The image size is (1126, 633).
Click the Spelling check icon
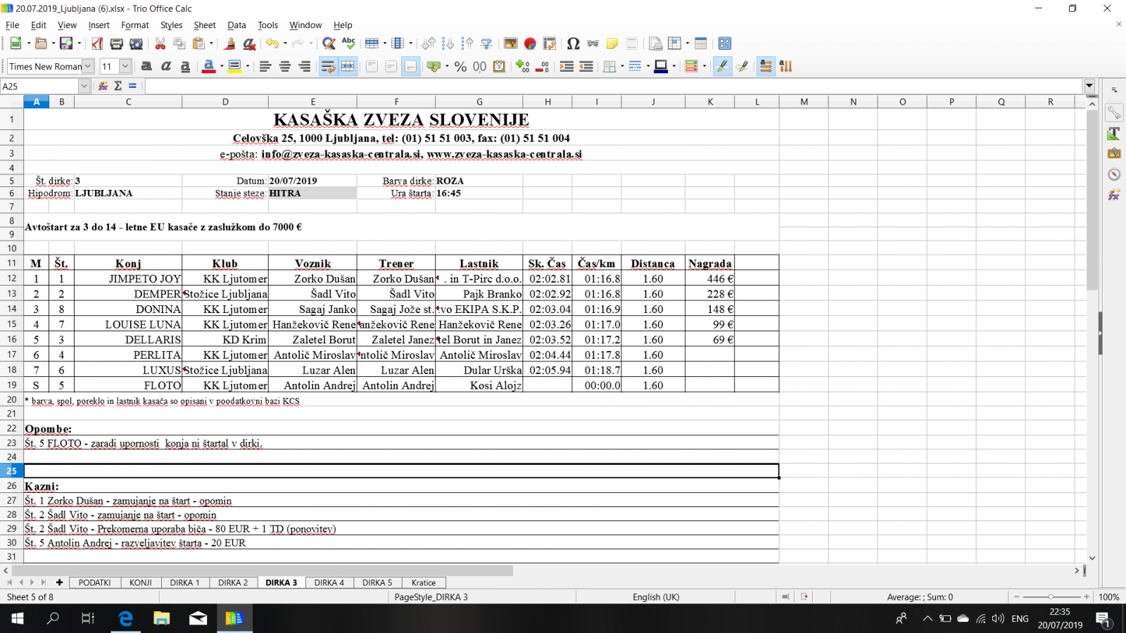(348, 44)
